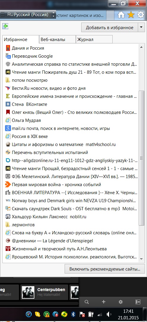
Task: Click the Вести.Ru site icon
Action: (x=8, y=88)
